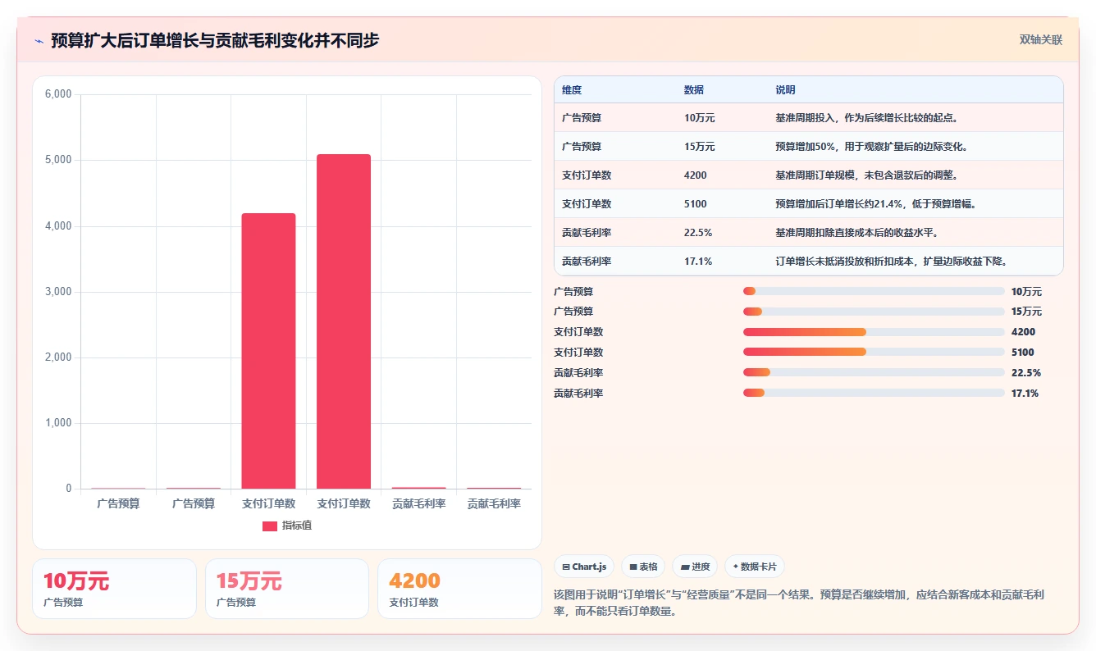The width and height of the screenshot is (1096, 651).
Task: Click the 双轴关联 label in the header
Action: tap(1041, 39)
